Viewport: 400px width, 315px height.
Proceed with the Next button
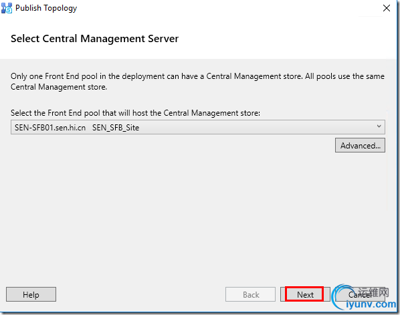point(305,294)
